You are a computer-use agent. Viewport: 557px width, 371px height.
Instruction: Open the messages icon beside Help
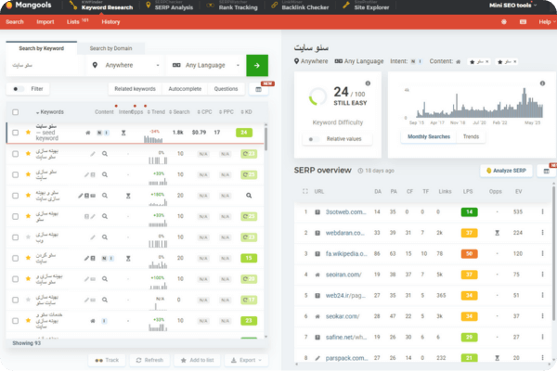[x=523, y=21]
